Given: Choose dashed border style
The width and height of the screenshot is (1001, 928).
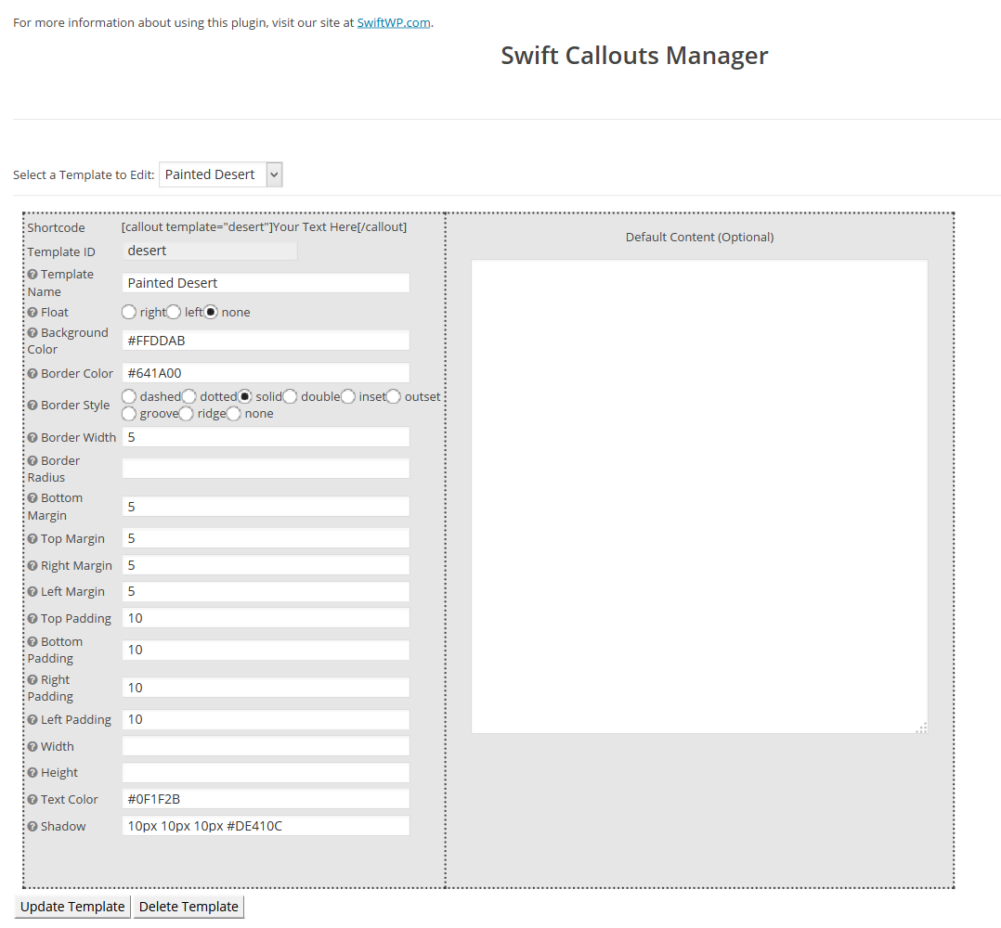Looking at the screenshot, I should point(129,396).
